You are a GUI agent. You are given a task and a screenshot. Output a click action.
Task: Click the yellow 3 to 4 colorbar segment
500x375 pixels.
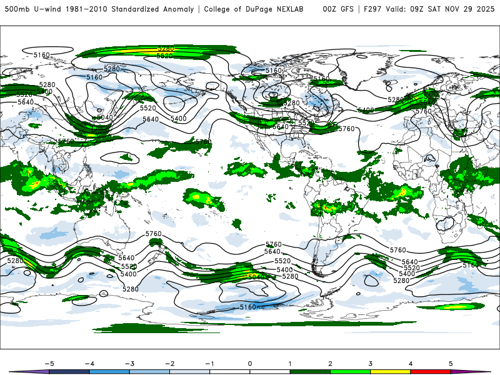(x=390, y=372)
